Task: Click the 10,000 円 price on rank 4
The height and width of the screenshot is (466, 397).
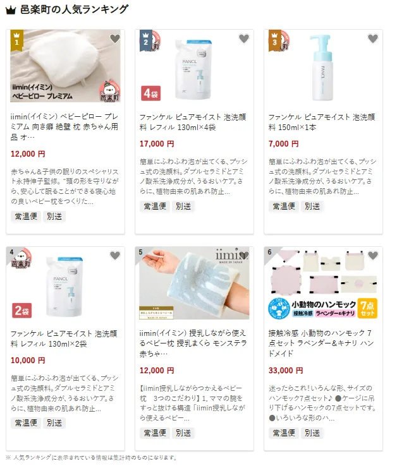Action: click(28, 361)
